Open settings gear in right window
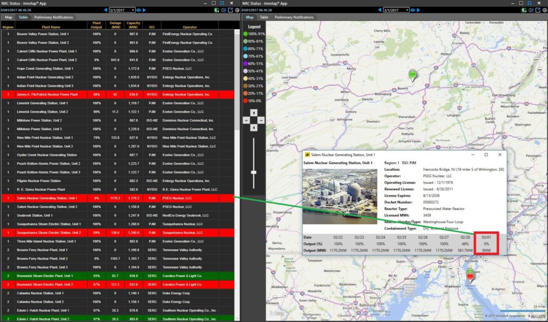The image size is (548, 322). coord(545,10)
